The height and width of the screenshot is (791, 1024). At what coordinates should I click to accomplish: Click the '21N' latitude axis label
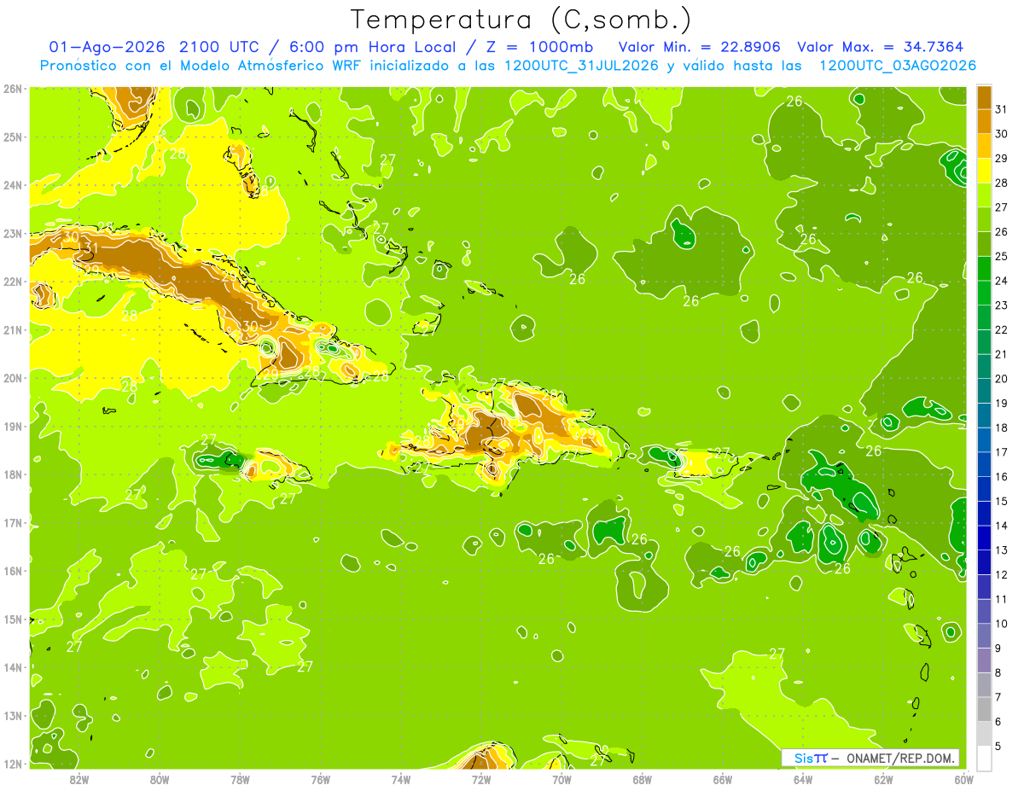[x=13, y=329]
